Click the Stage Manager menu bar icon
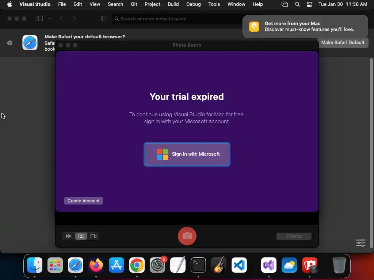The image size is (374, 280). (x=285, y=4)
